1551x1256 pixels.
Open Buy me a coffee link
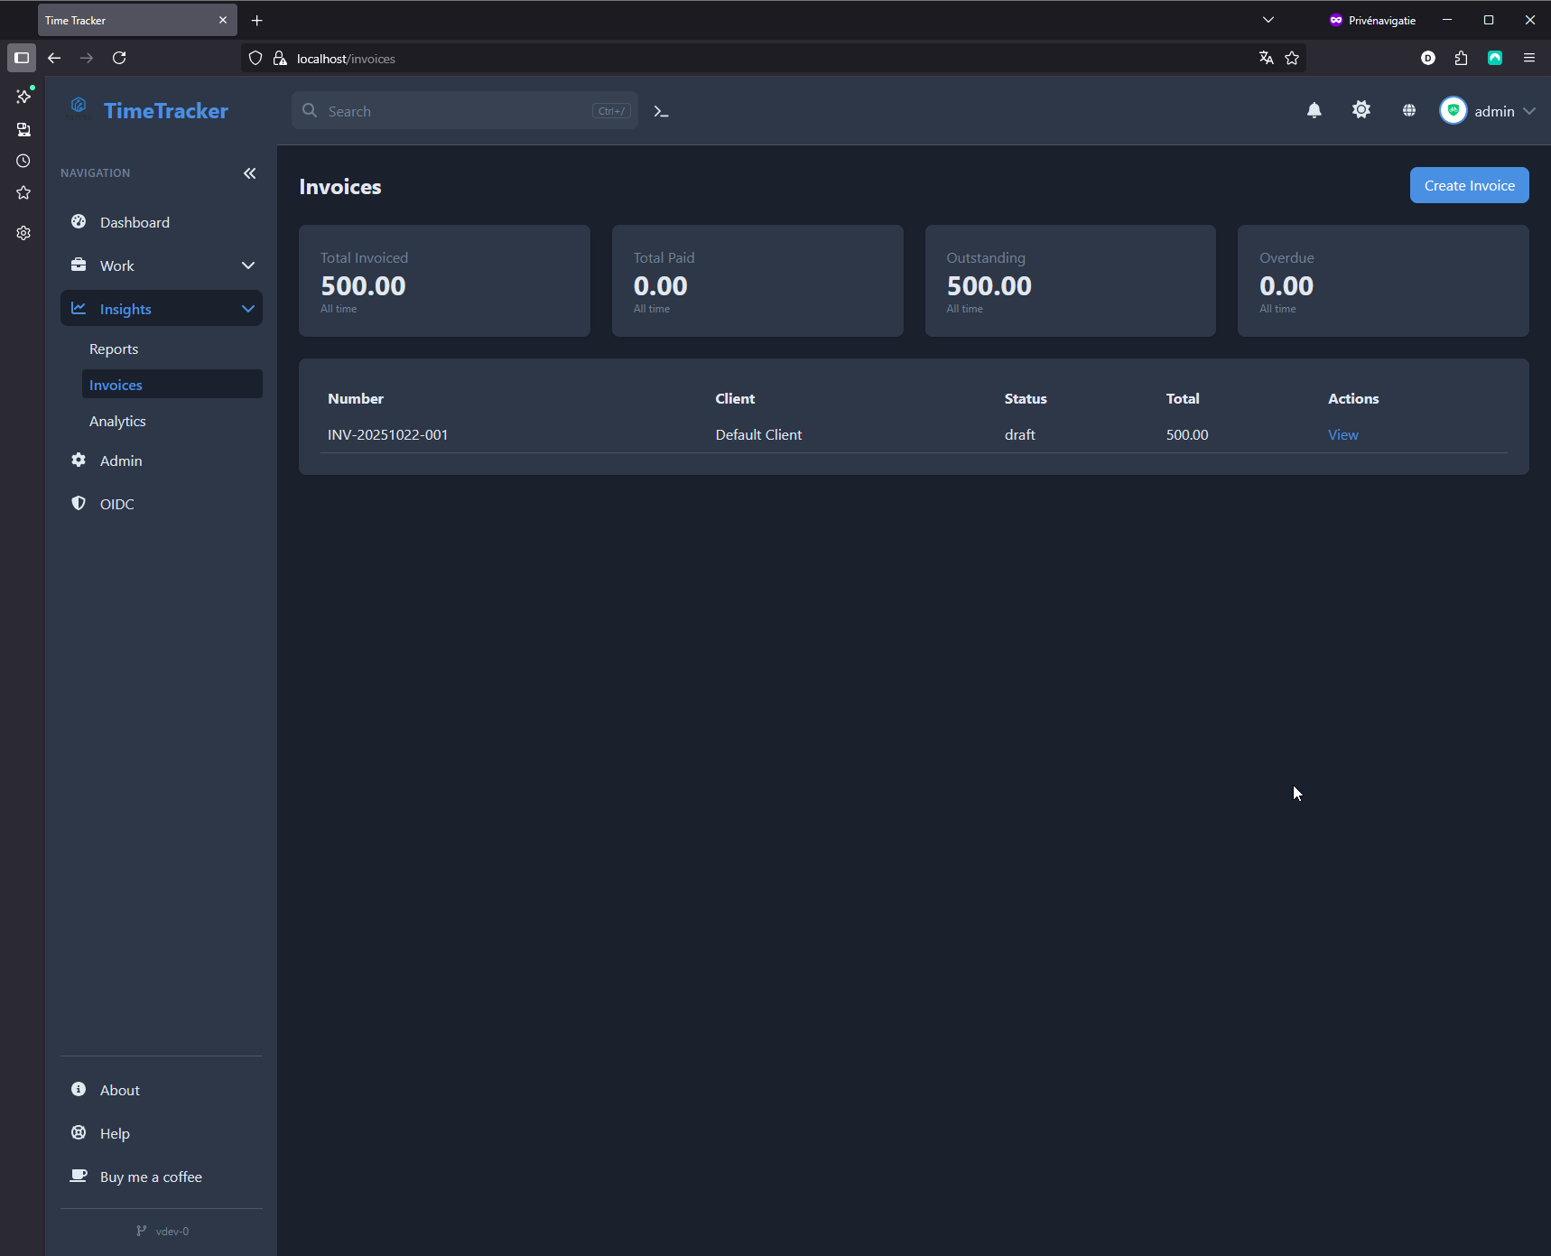pos(151,1177)
